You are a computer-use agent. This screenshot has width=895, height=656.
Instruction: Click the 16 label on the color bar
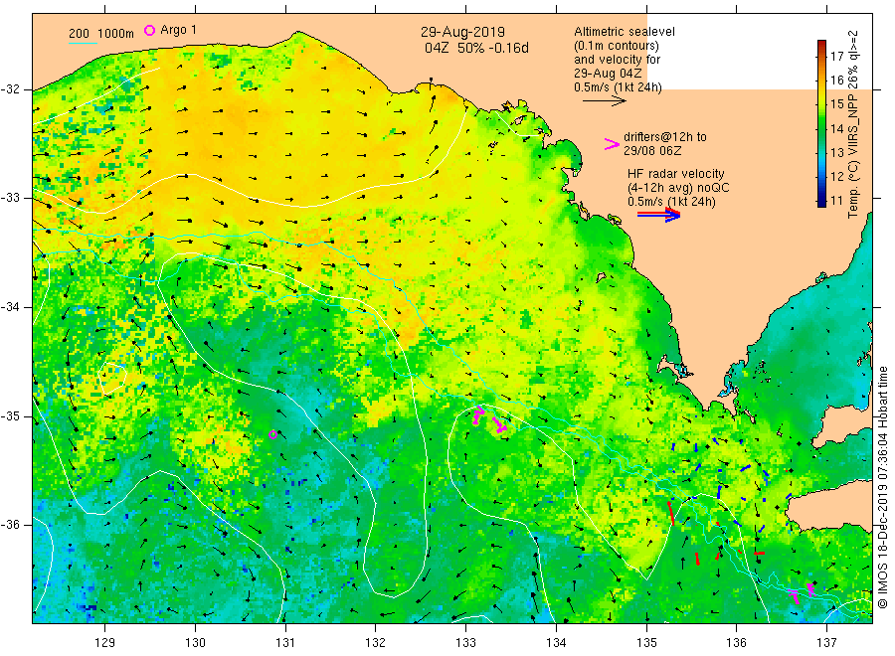[x=836, y=80]
